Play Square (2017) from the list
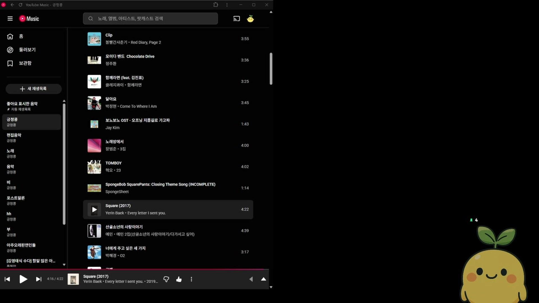This screenshot has height=303, width=539. point(94,210)
